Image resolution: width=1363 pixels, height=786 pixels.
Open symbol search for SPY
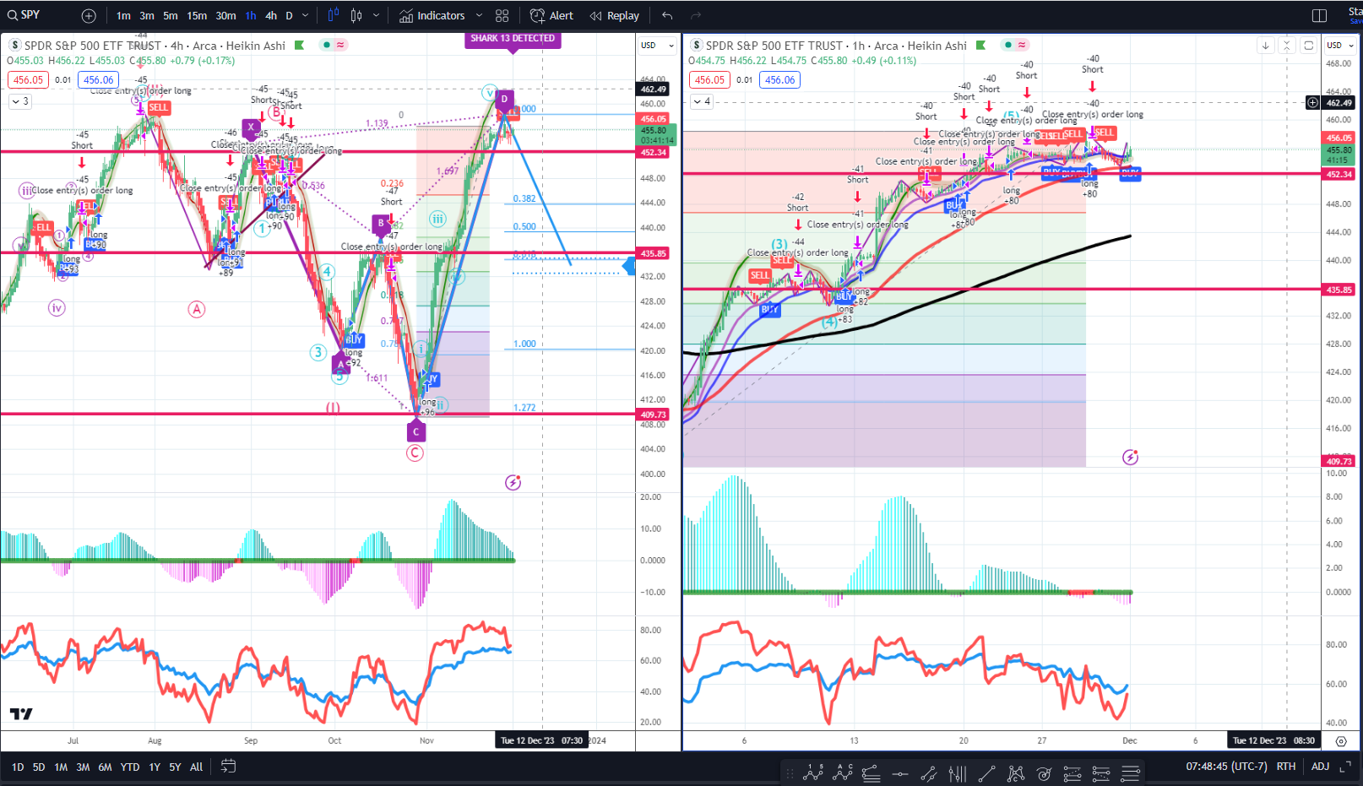point(24,15)
